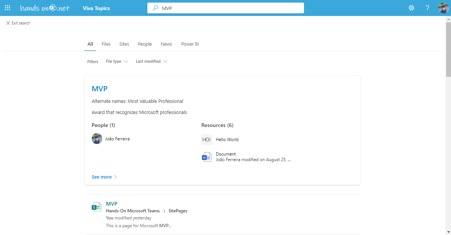Click the Hello World resource thumbnail

click(x=207, y=139)
